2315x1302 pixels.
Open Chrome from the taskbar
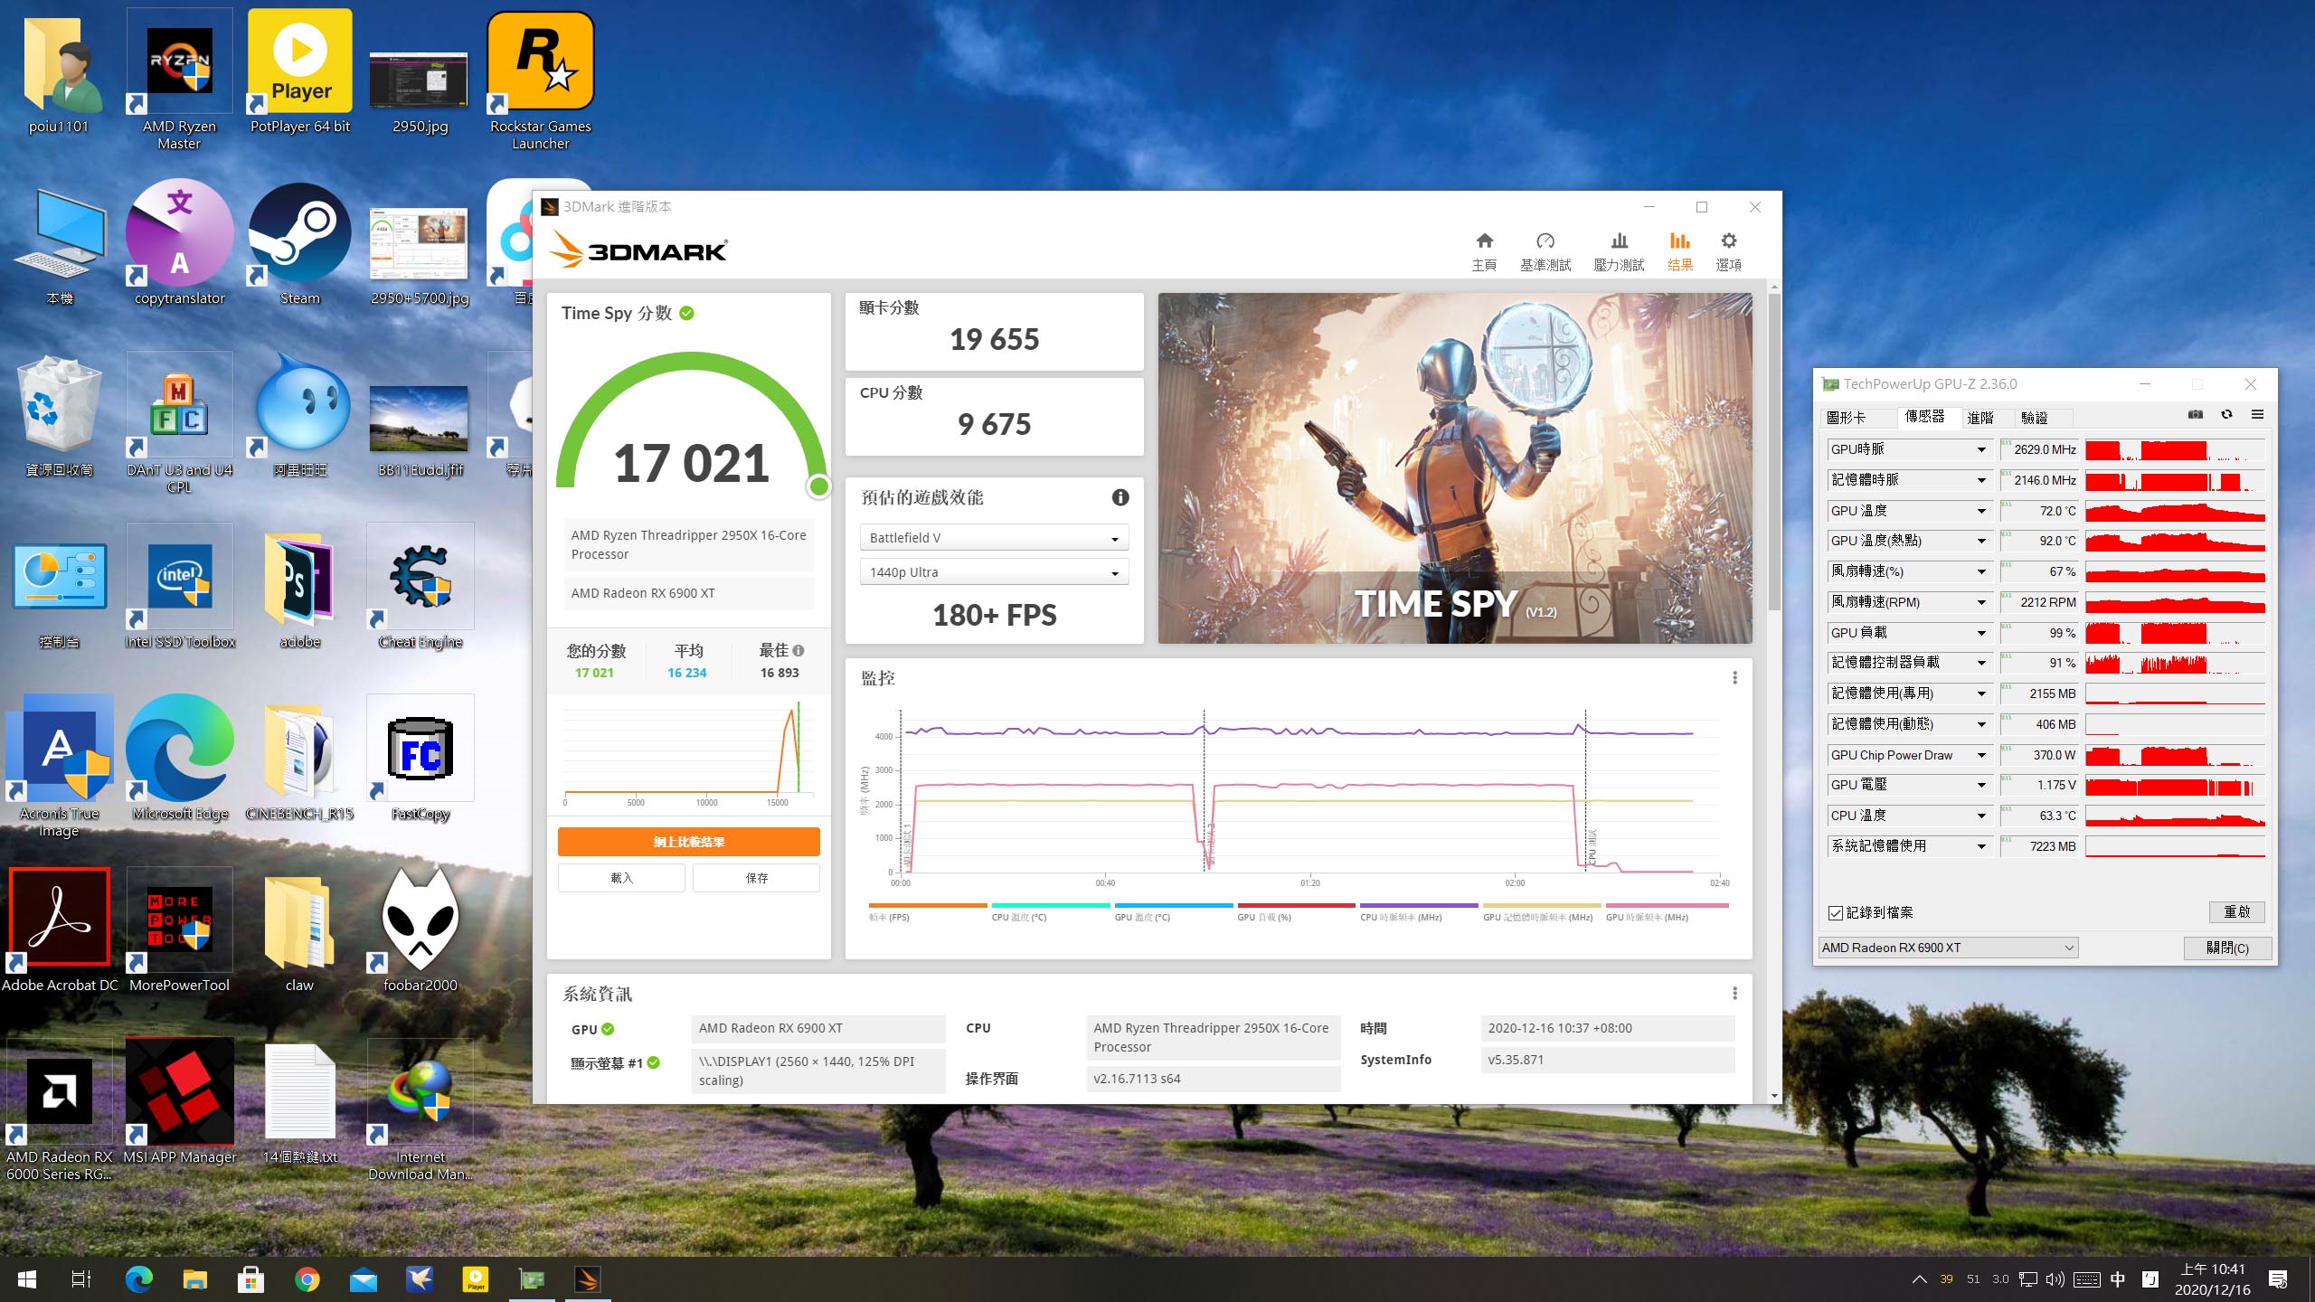point(307,1279)
